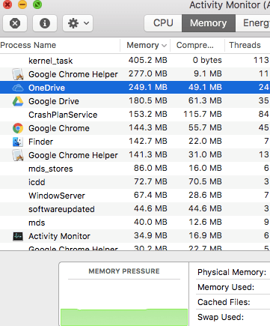Click the Google Chrome icon
The image size is (270, 326).
click(18, 128)
